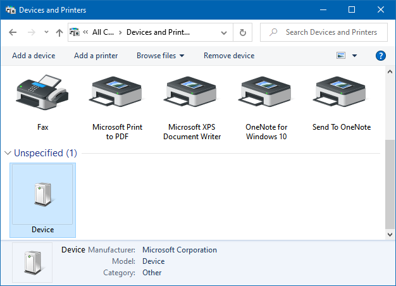The height and width of the screenshot is (286, 396).
Task: Open the help question mark icon
Action: pos(381,56)
